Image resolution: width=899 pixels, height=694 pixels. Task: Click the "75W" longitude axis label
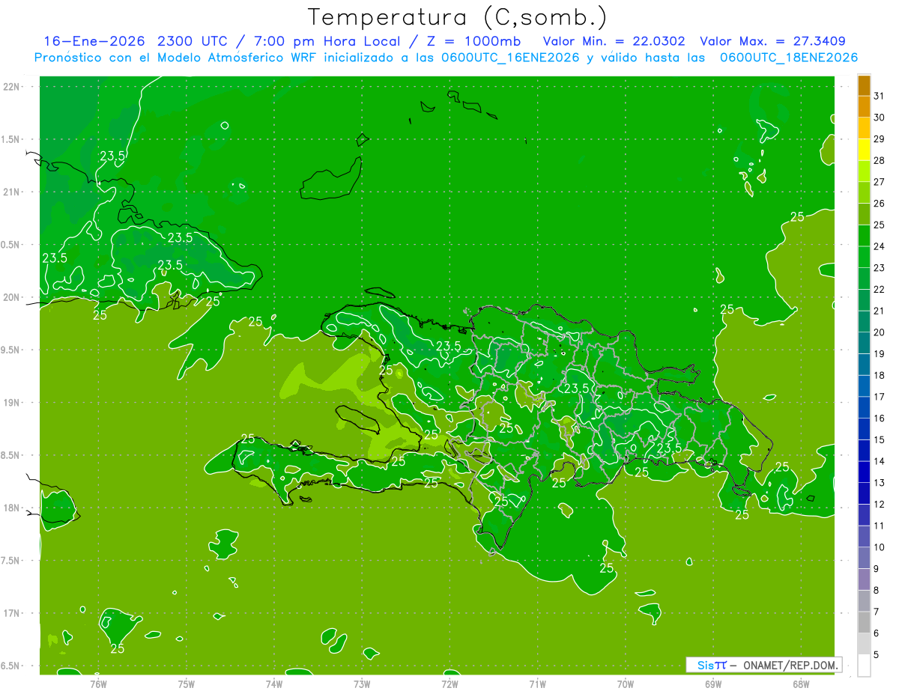coord(187,684)
